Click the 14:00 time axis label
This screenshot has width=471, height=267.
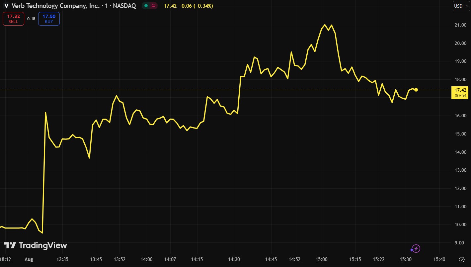[x=146, y=259]
